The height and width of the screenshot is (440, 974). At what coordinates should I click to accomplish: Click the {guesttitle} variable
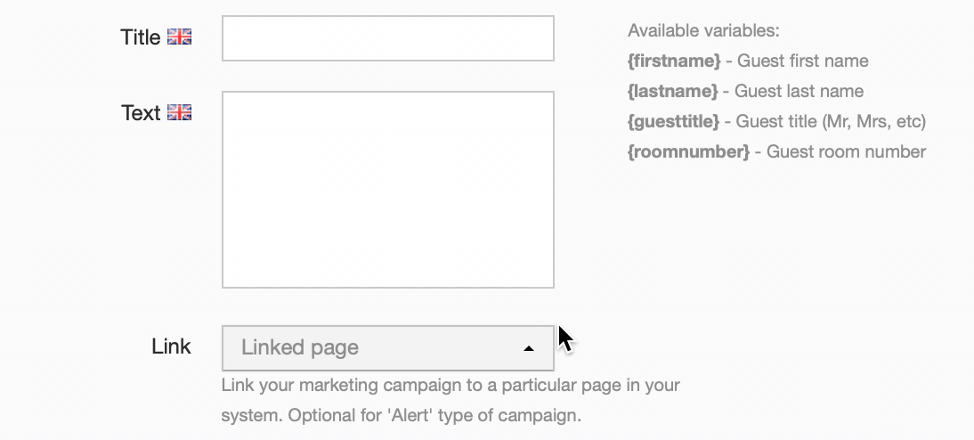tap(673, 121)
